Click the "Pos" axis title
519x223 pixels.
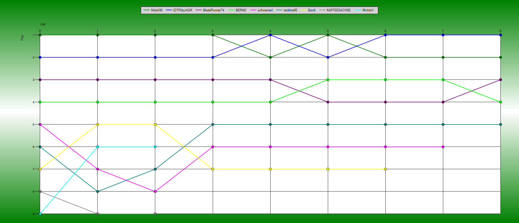[x=22, y=38]
